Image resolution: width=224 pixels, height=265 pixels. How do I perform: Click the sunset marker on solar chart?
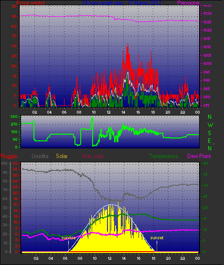point(157,238)
